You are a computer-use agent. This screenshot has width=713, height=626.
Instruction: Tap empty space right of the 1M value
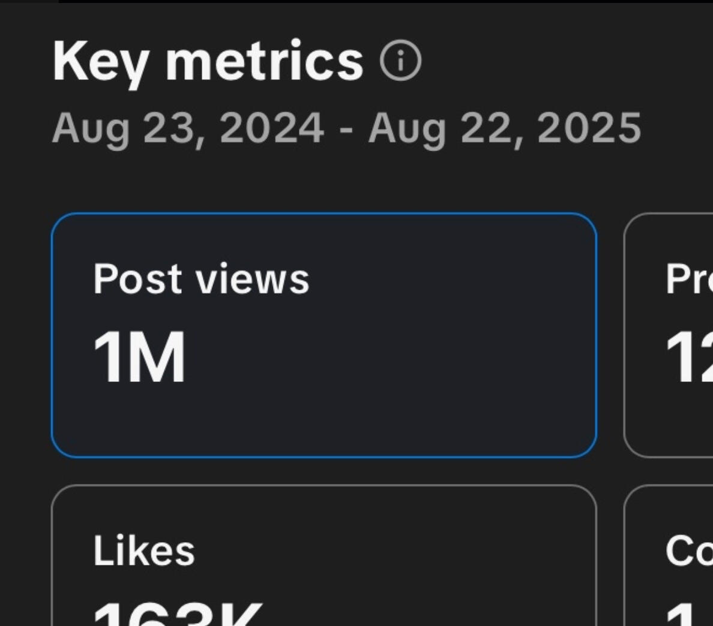(390, 358)
